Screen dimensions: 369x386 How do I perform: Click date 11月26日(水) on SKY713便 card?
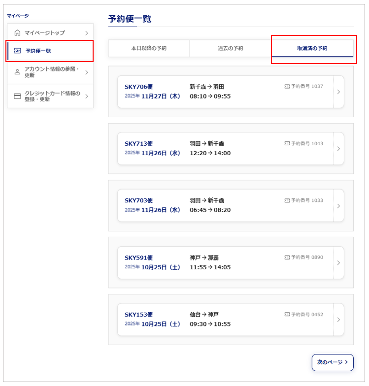[161, 153]
